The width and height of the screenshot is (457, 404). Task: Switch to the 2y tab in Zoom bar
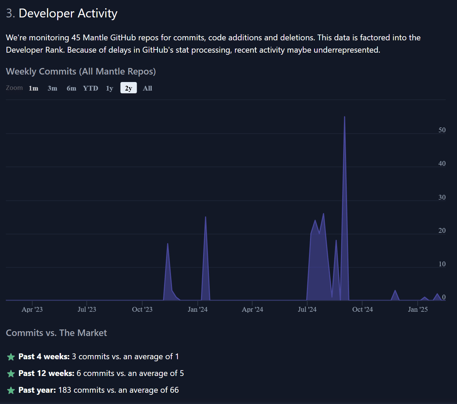click(x=128, y=88)
